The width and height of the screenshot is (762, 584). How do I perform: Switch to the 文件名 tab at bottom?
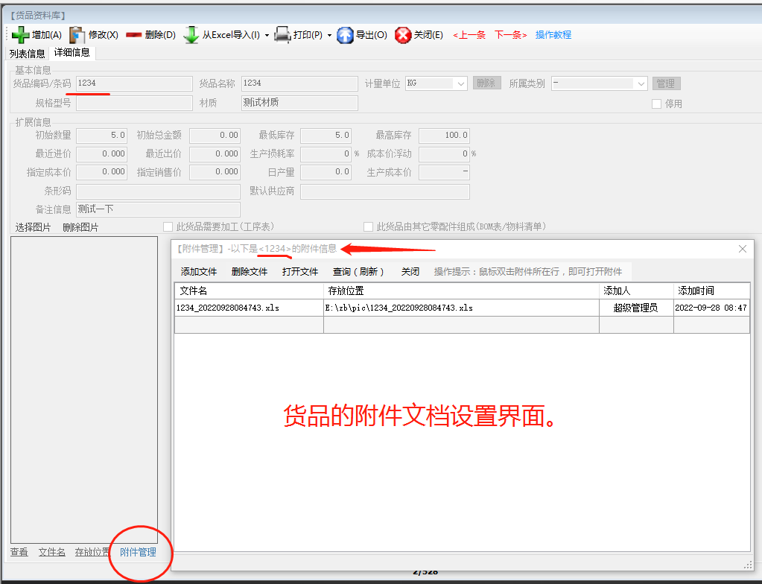click(x=51, y=551)
